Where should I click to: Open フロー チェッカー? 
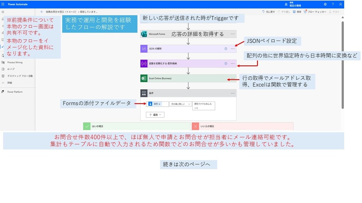pyautogui.click(x=315, y=12)
